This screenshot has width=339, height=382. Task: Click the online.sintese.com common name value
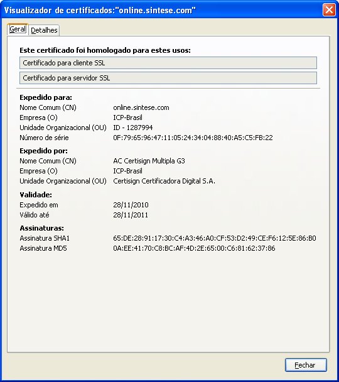(x=141, y=107)
